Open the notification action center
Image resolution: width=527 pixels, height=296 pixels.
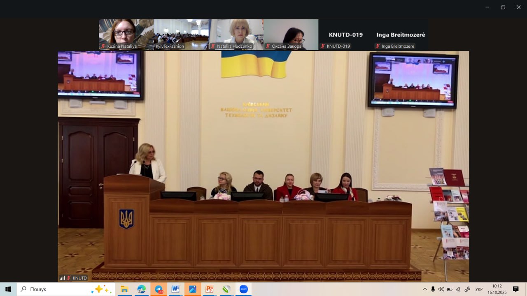515,289
